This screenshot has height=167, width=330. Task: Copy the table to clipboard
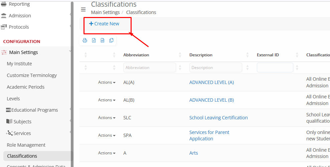tap(112, 41)
